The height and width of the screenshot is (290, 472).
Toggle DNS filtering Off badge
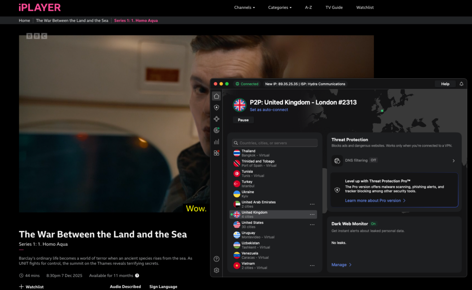[x=373, y=160]
